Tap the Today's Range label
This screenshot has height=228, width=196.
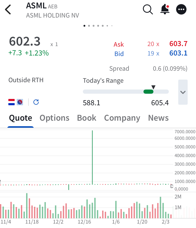click(103, 81)
